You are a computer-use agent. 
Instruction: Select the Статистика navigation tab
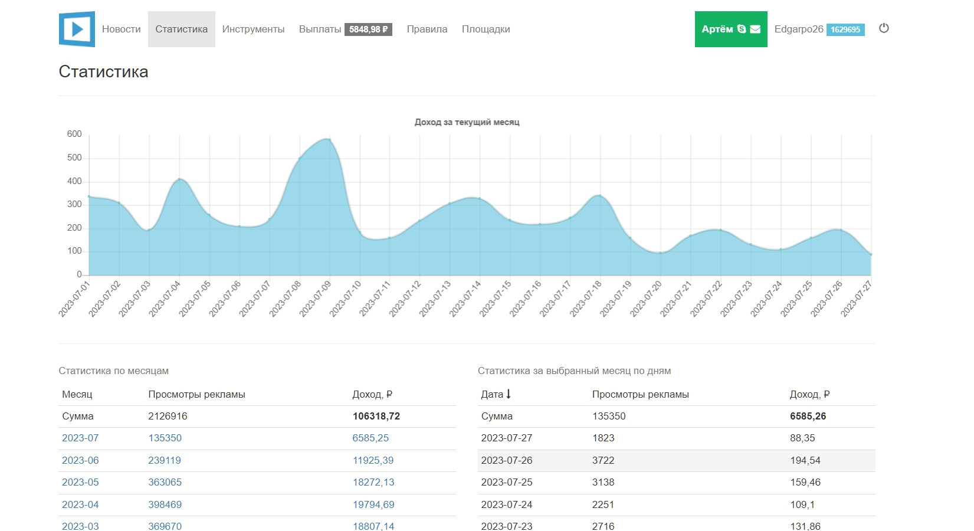point(181,29)
